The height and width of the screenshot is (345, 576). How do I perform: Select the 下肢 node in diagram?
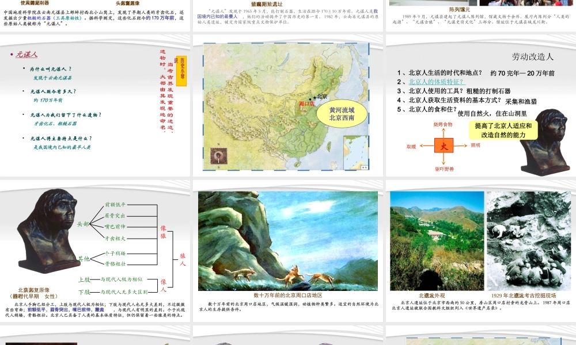[x=84, y=292]
